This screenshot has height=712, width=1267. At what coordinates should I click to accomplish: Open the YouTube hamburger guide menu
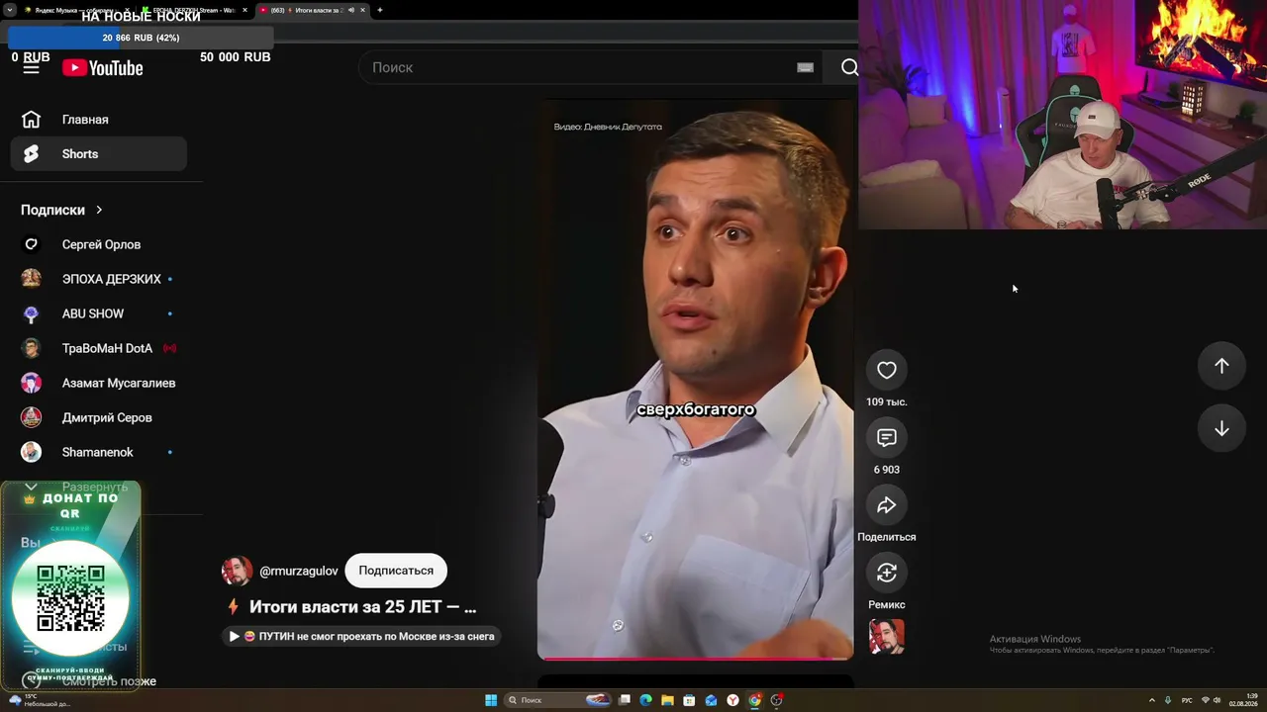point(32,67)
